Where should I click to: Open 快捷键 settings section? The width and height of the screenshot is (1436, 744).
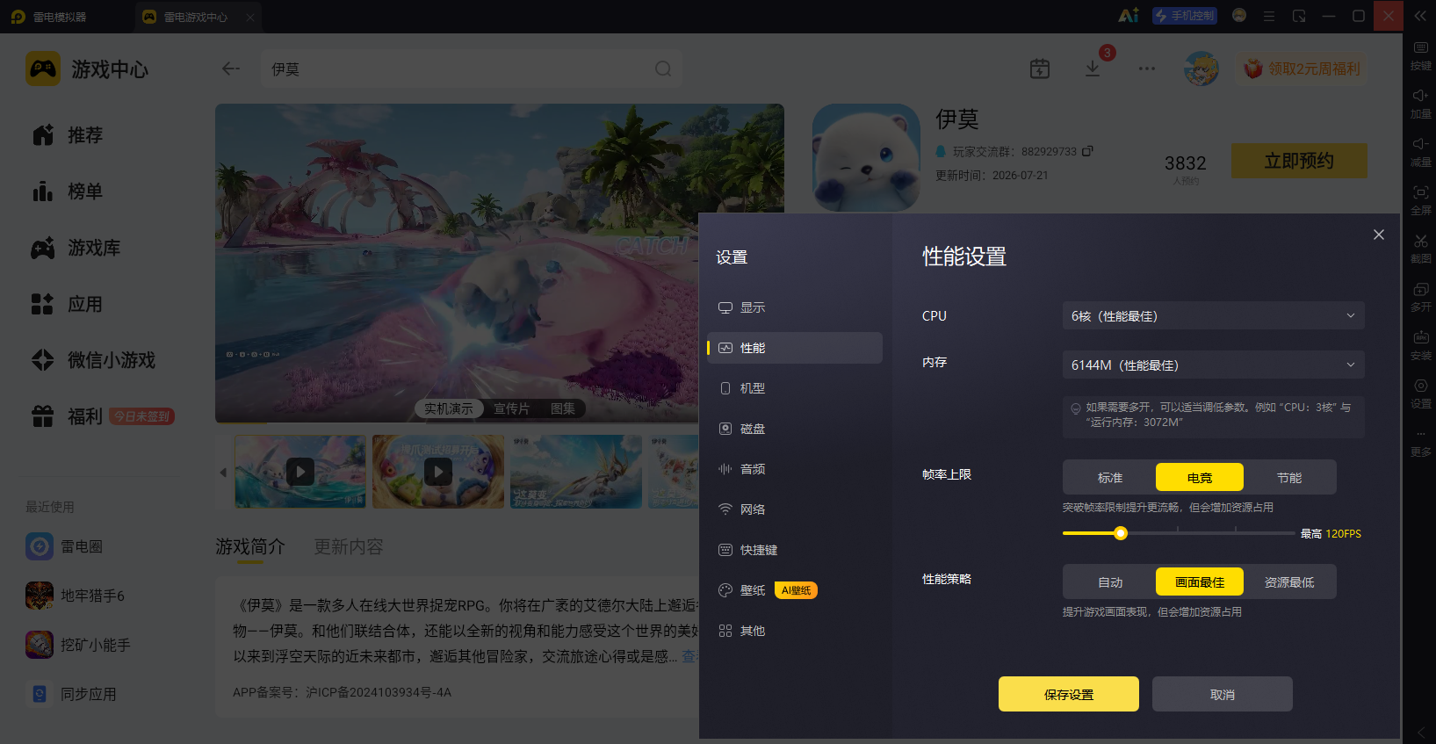tap(795, 550)
